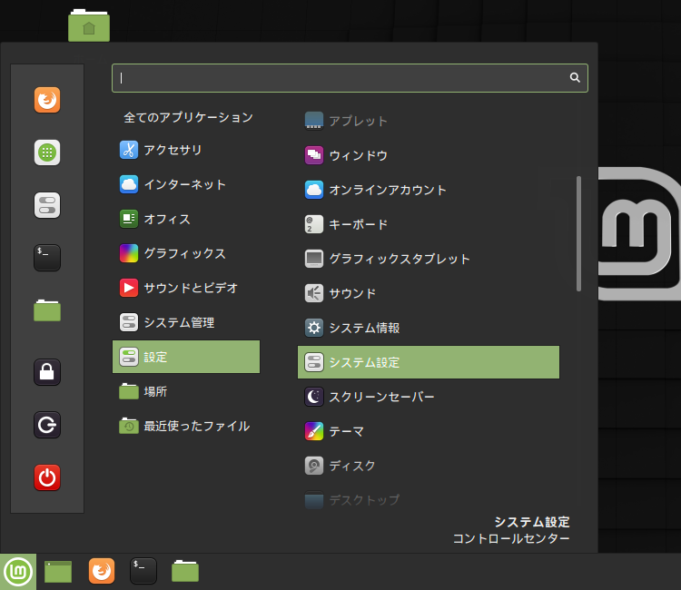Click the disk icon for ディスク
681x590 pixels.
pyautogui.click(x=314, y=466)
